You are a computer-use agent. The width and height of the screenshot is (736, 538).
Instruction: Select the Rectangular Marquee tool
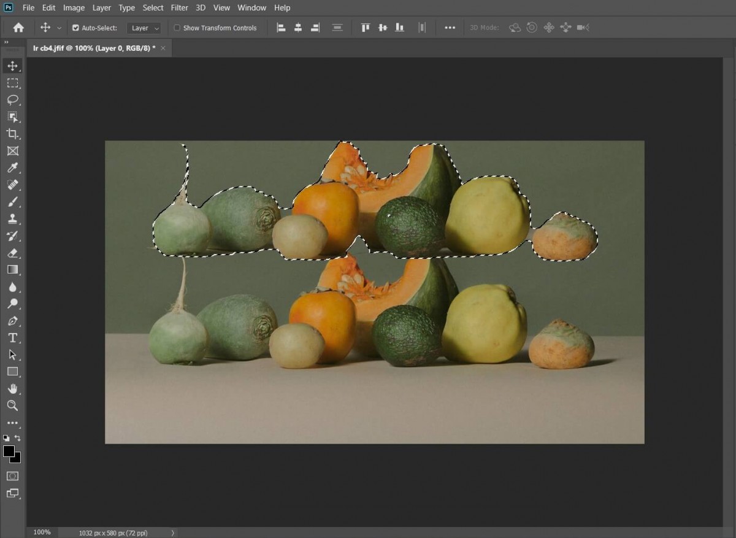12,83
